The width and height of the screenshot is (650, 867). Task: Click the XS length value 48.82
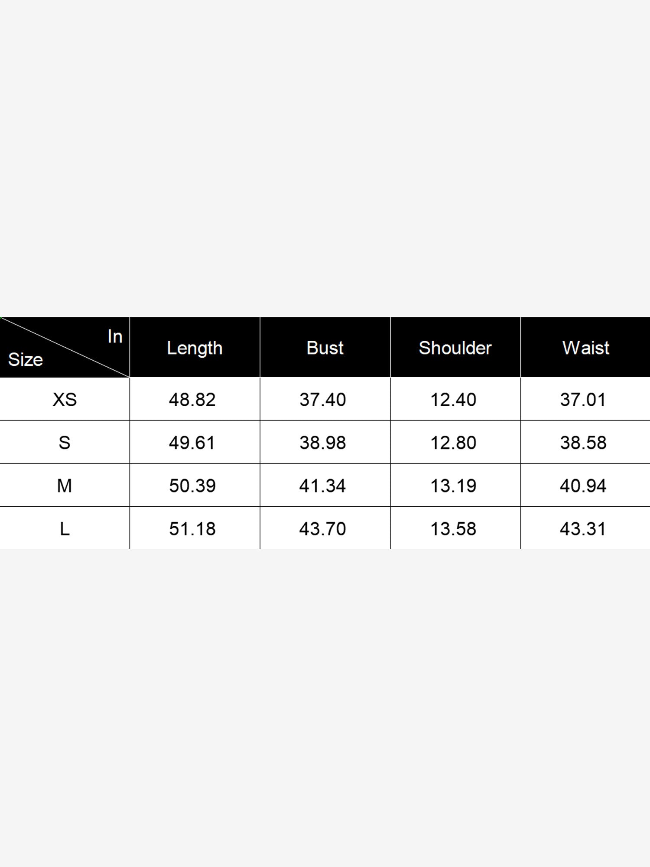tap(192, 399)
